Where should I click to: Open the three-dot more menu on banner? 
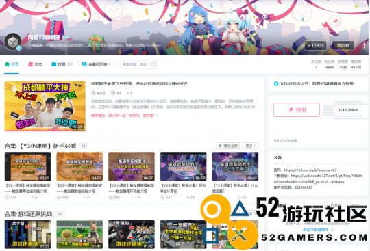click(x=364, y=45)
